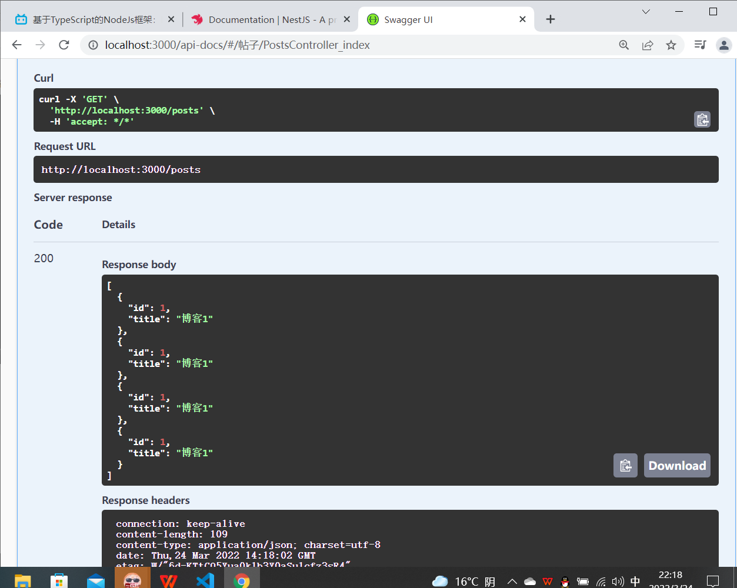Image resolution: width=737 pixels, height=588 pixels.
Task: Copy response body via clipboard icon
Action: (625, 465)
